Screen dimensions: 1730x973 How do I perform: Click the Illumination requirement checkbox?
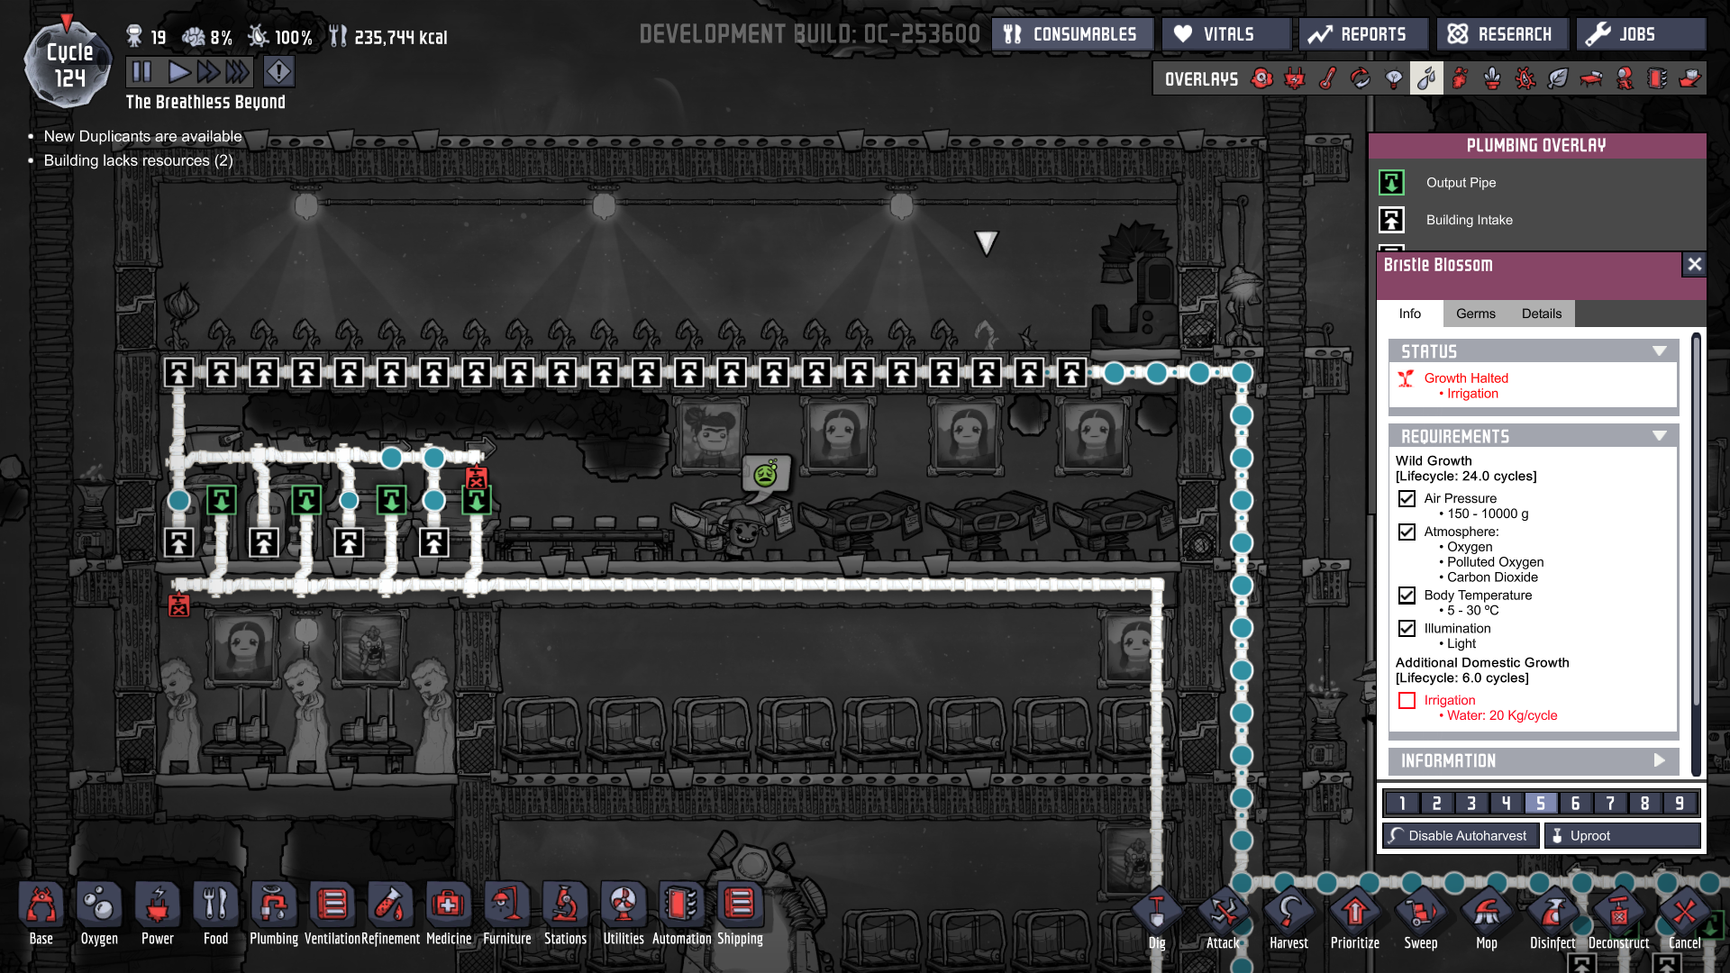point(1407,628)
